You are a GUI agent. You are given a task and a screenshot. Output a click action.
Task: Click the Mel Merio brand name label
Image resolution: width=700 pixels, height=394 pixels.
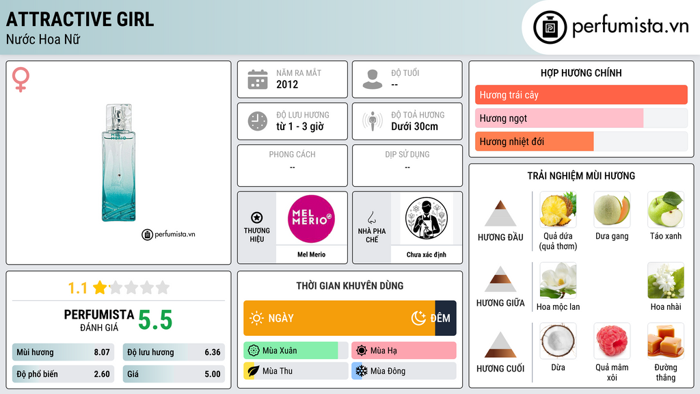pyautogui.click(x=311, y=254)
